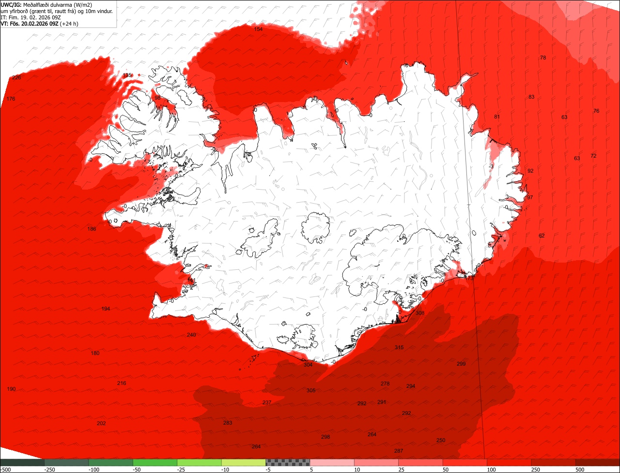Click the flux value 278 on the map
This screenshot has height=473, width=620.
tap(385, 384)
